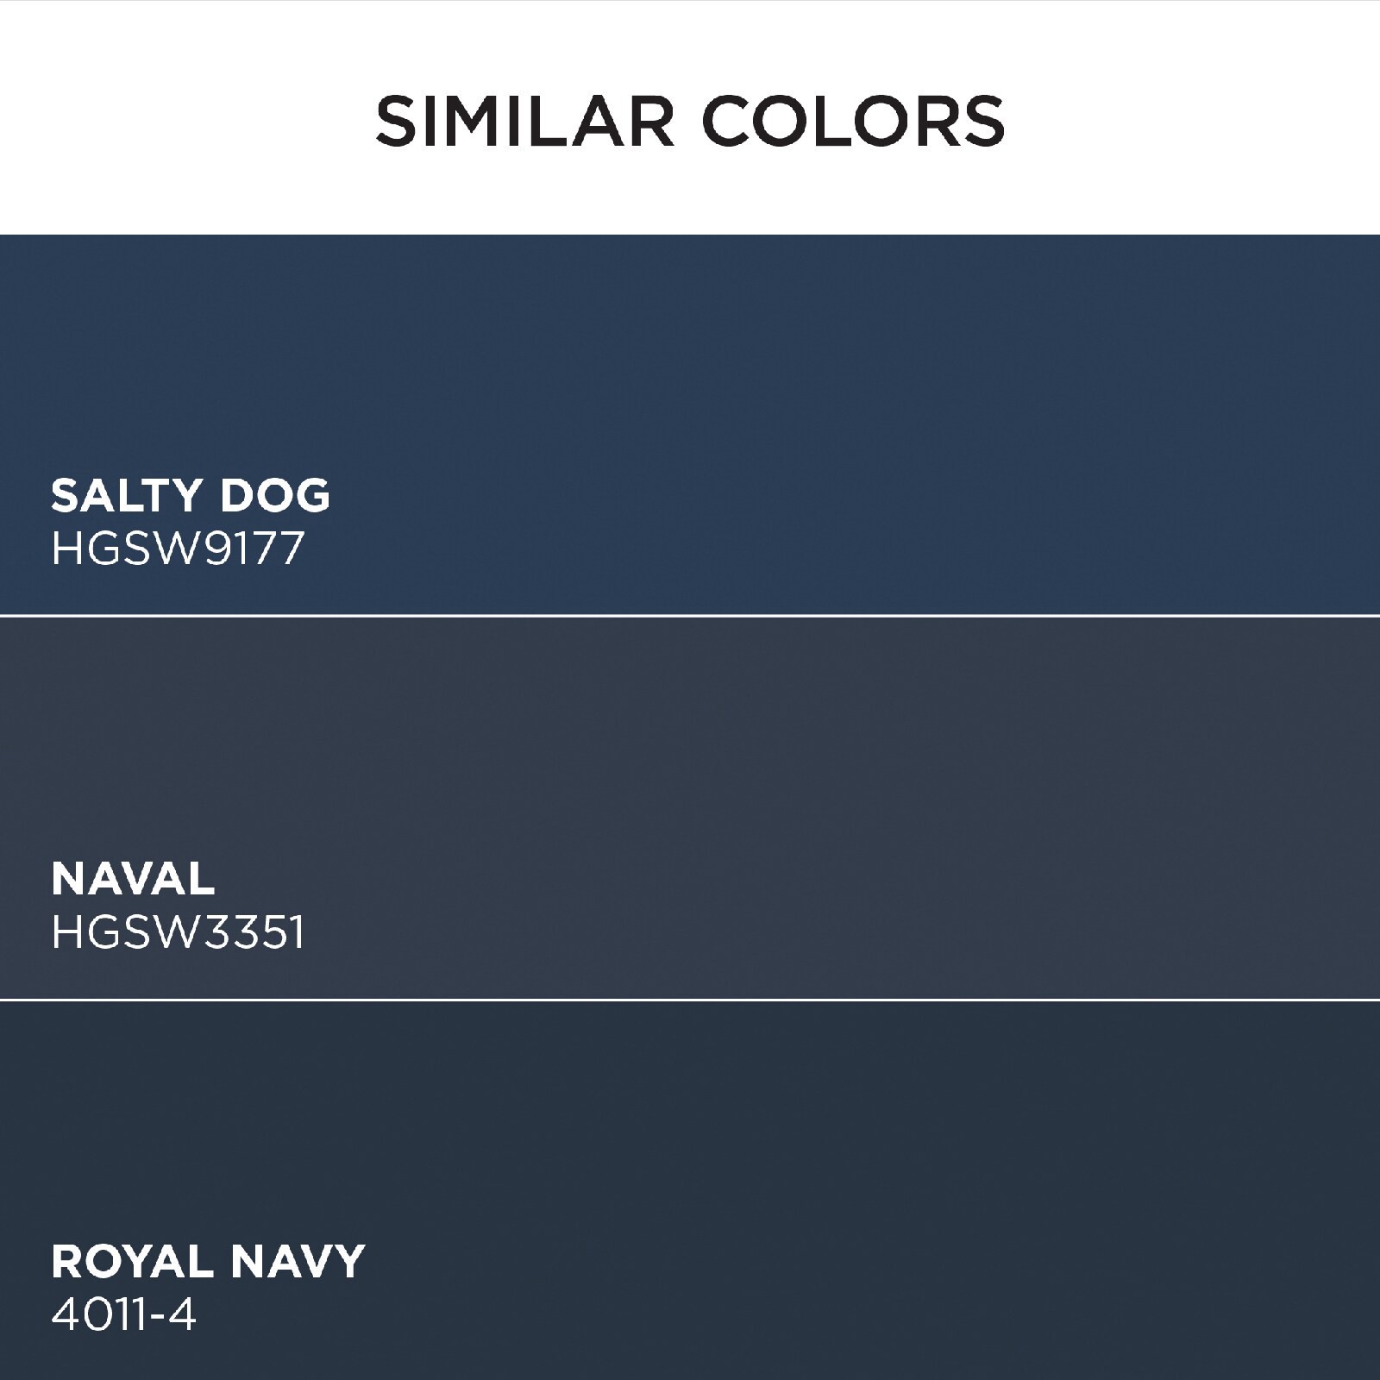Click the "SALTY DOG" color name
Image resolution: width=1380 pixels, height=1380 pixels.
click(191, 496)
